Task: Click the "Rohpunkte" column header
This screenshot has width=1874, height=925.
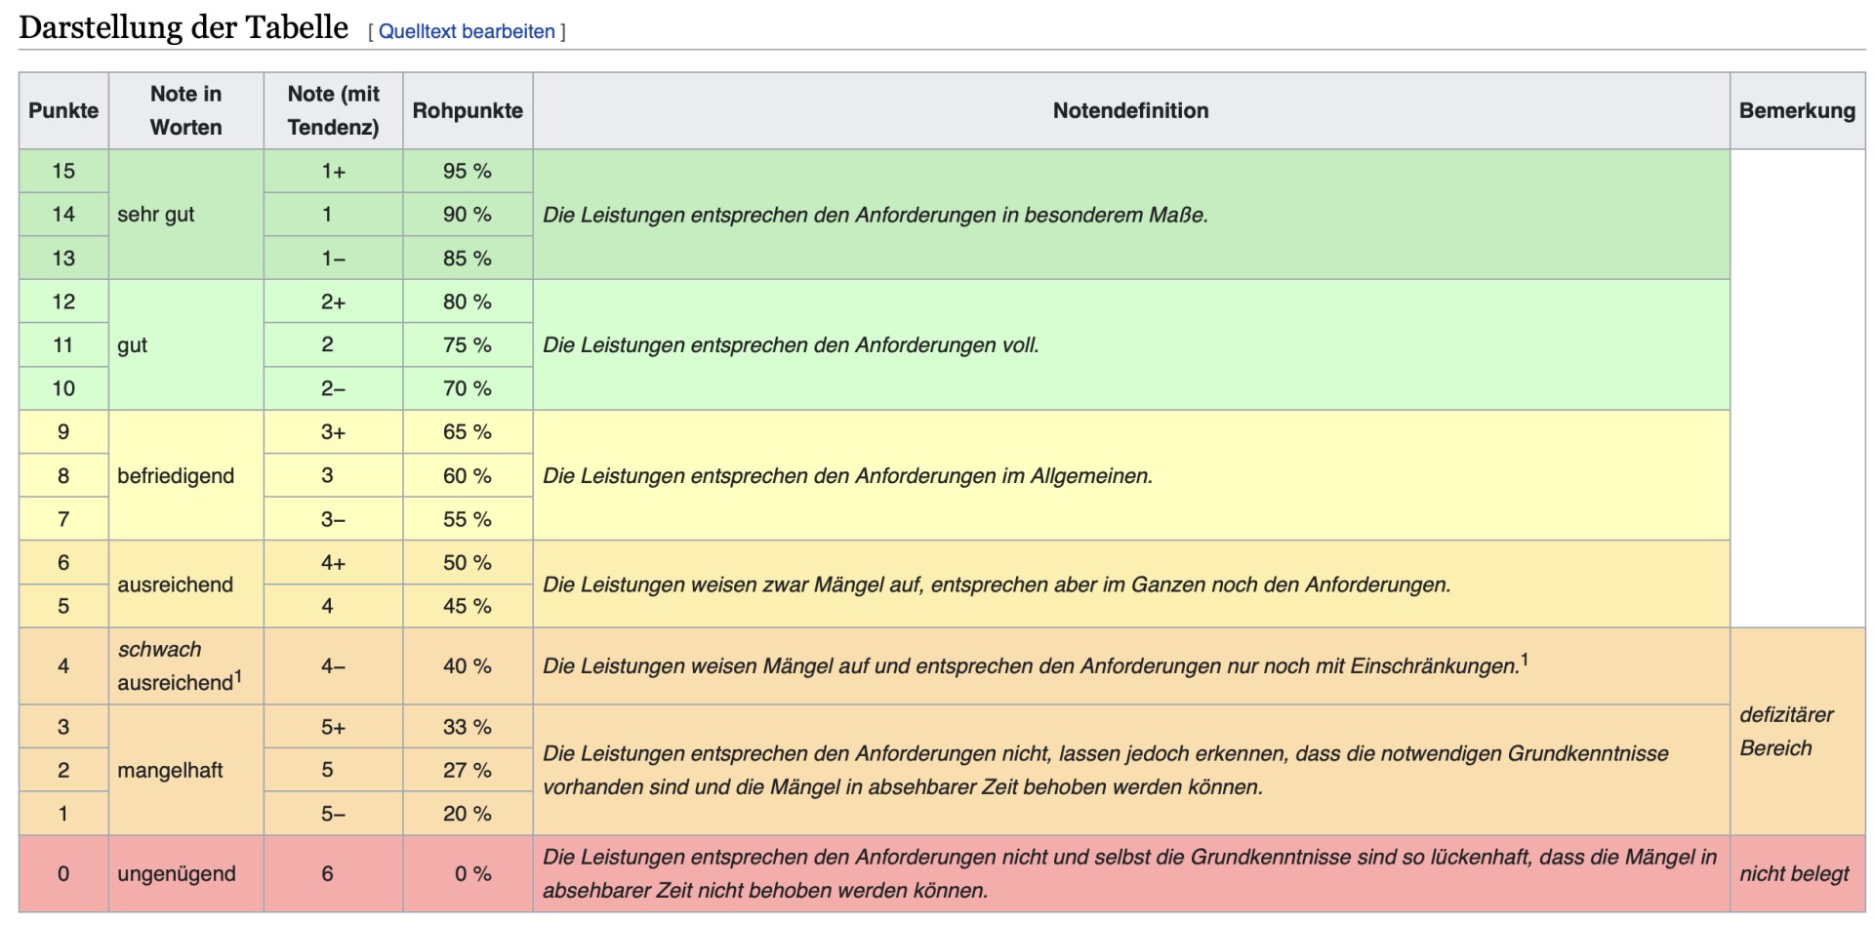Action: (468, 110)
